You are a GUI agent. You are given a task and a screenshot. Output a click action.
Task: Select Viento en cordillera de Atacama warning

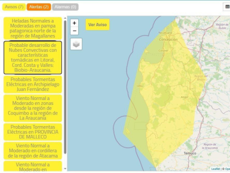33,151
